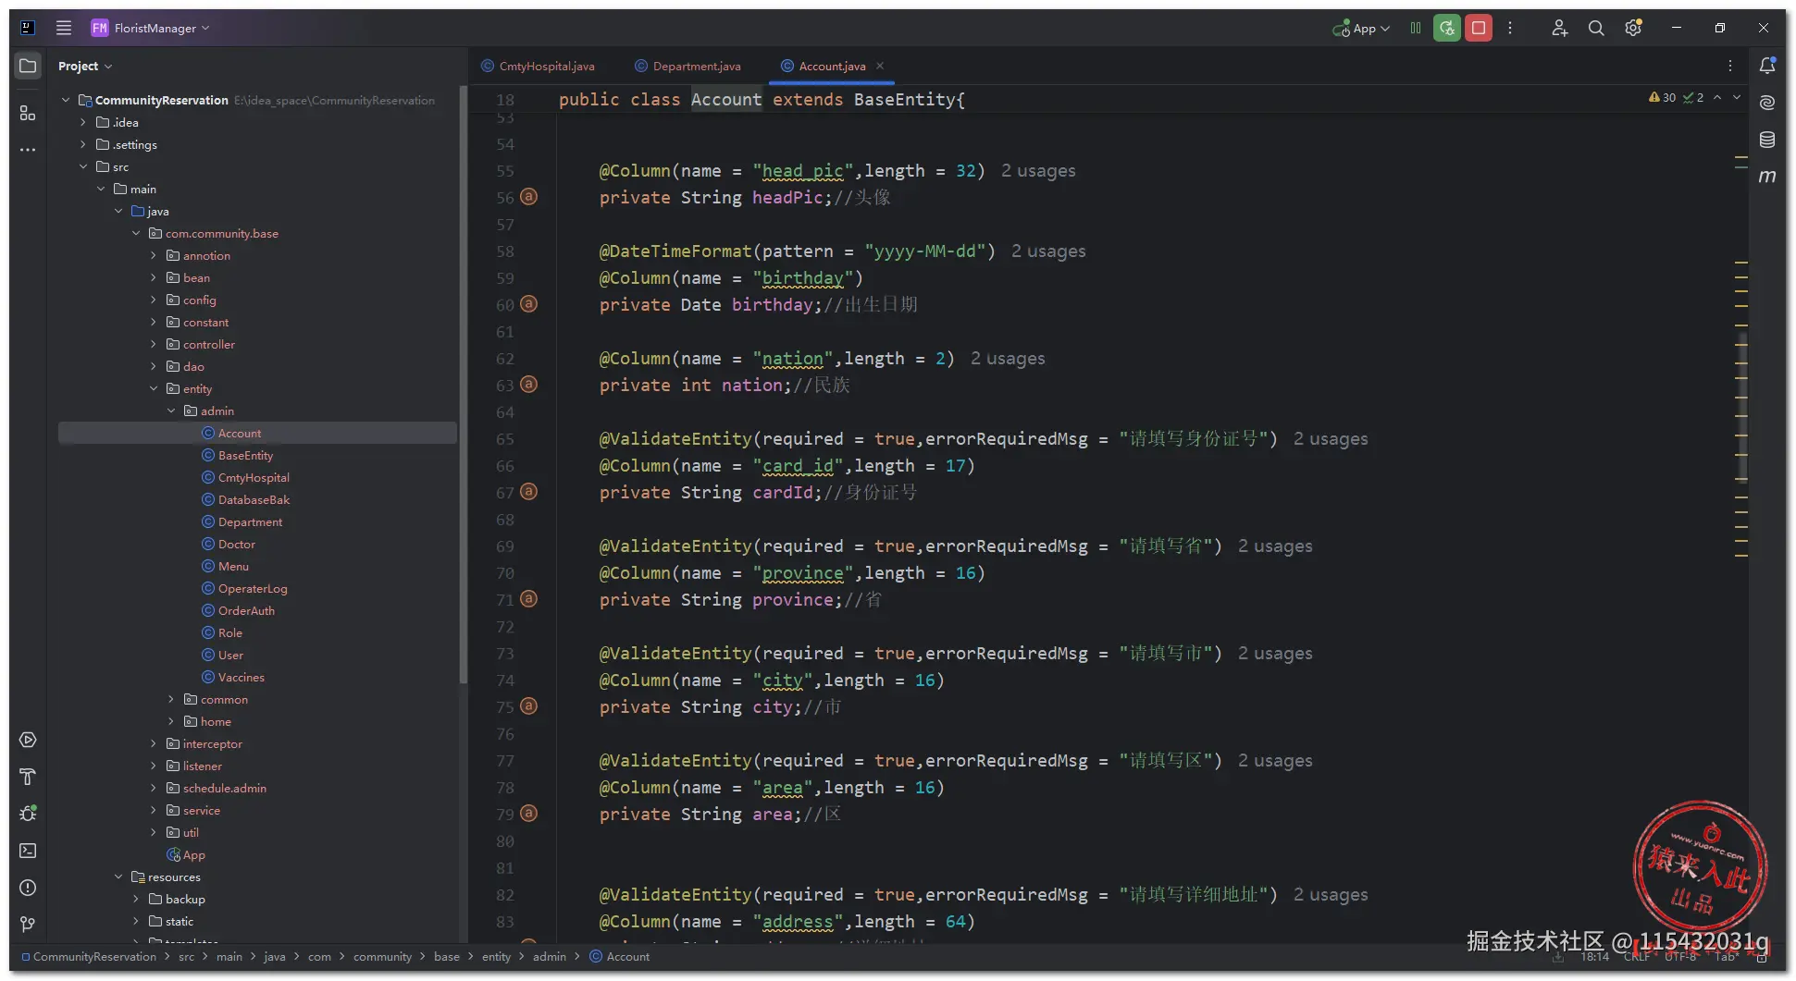Open Search Everywhere magnifier
Screen dimensions: 1796x981
pos(1596,28)
